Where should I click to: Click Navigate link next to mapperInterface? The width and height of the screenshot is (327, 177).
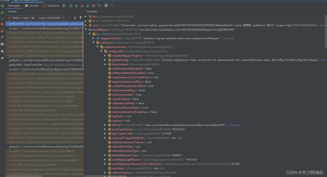[x=229, y=38]
